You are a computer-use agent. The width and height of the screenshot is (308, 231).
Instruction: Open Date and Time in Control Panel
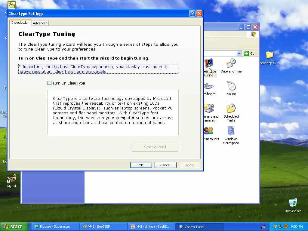(231, 66)
